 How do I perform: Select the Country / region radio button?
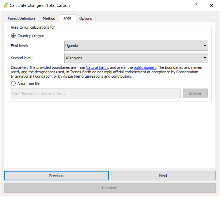[x=13, y=36]
